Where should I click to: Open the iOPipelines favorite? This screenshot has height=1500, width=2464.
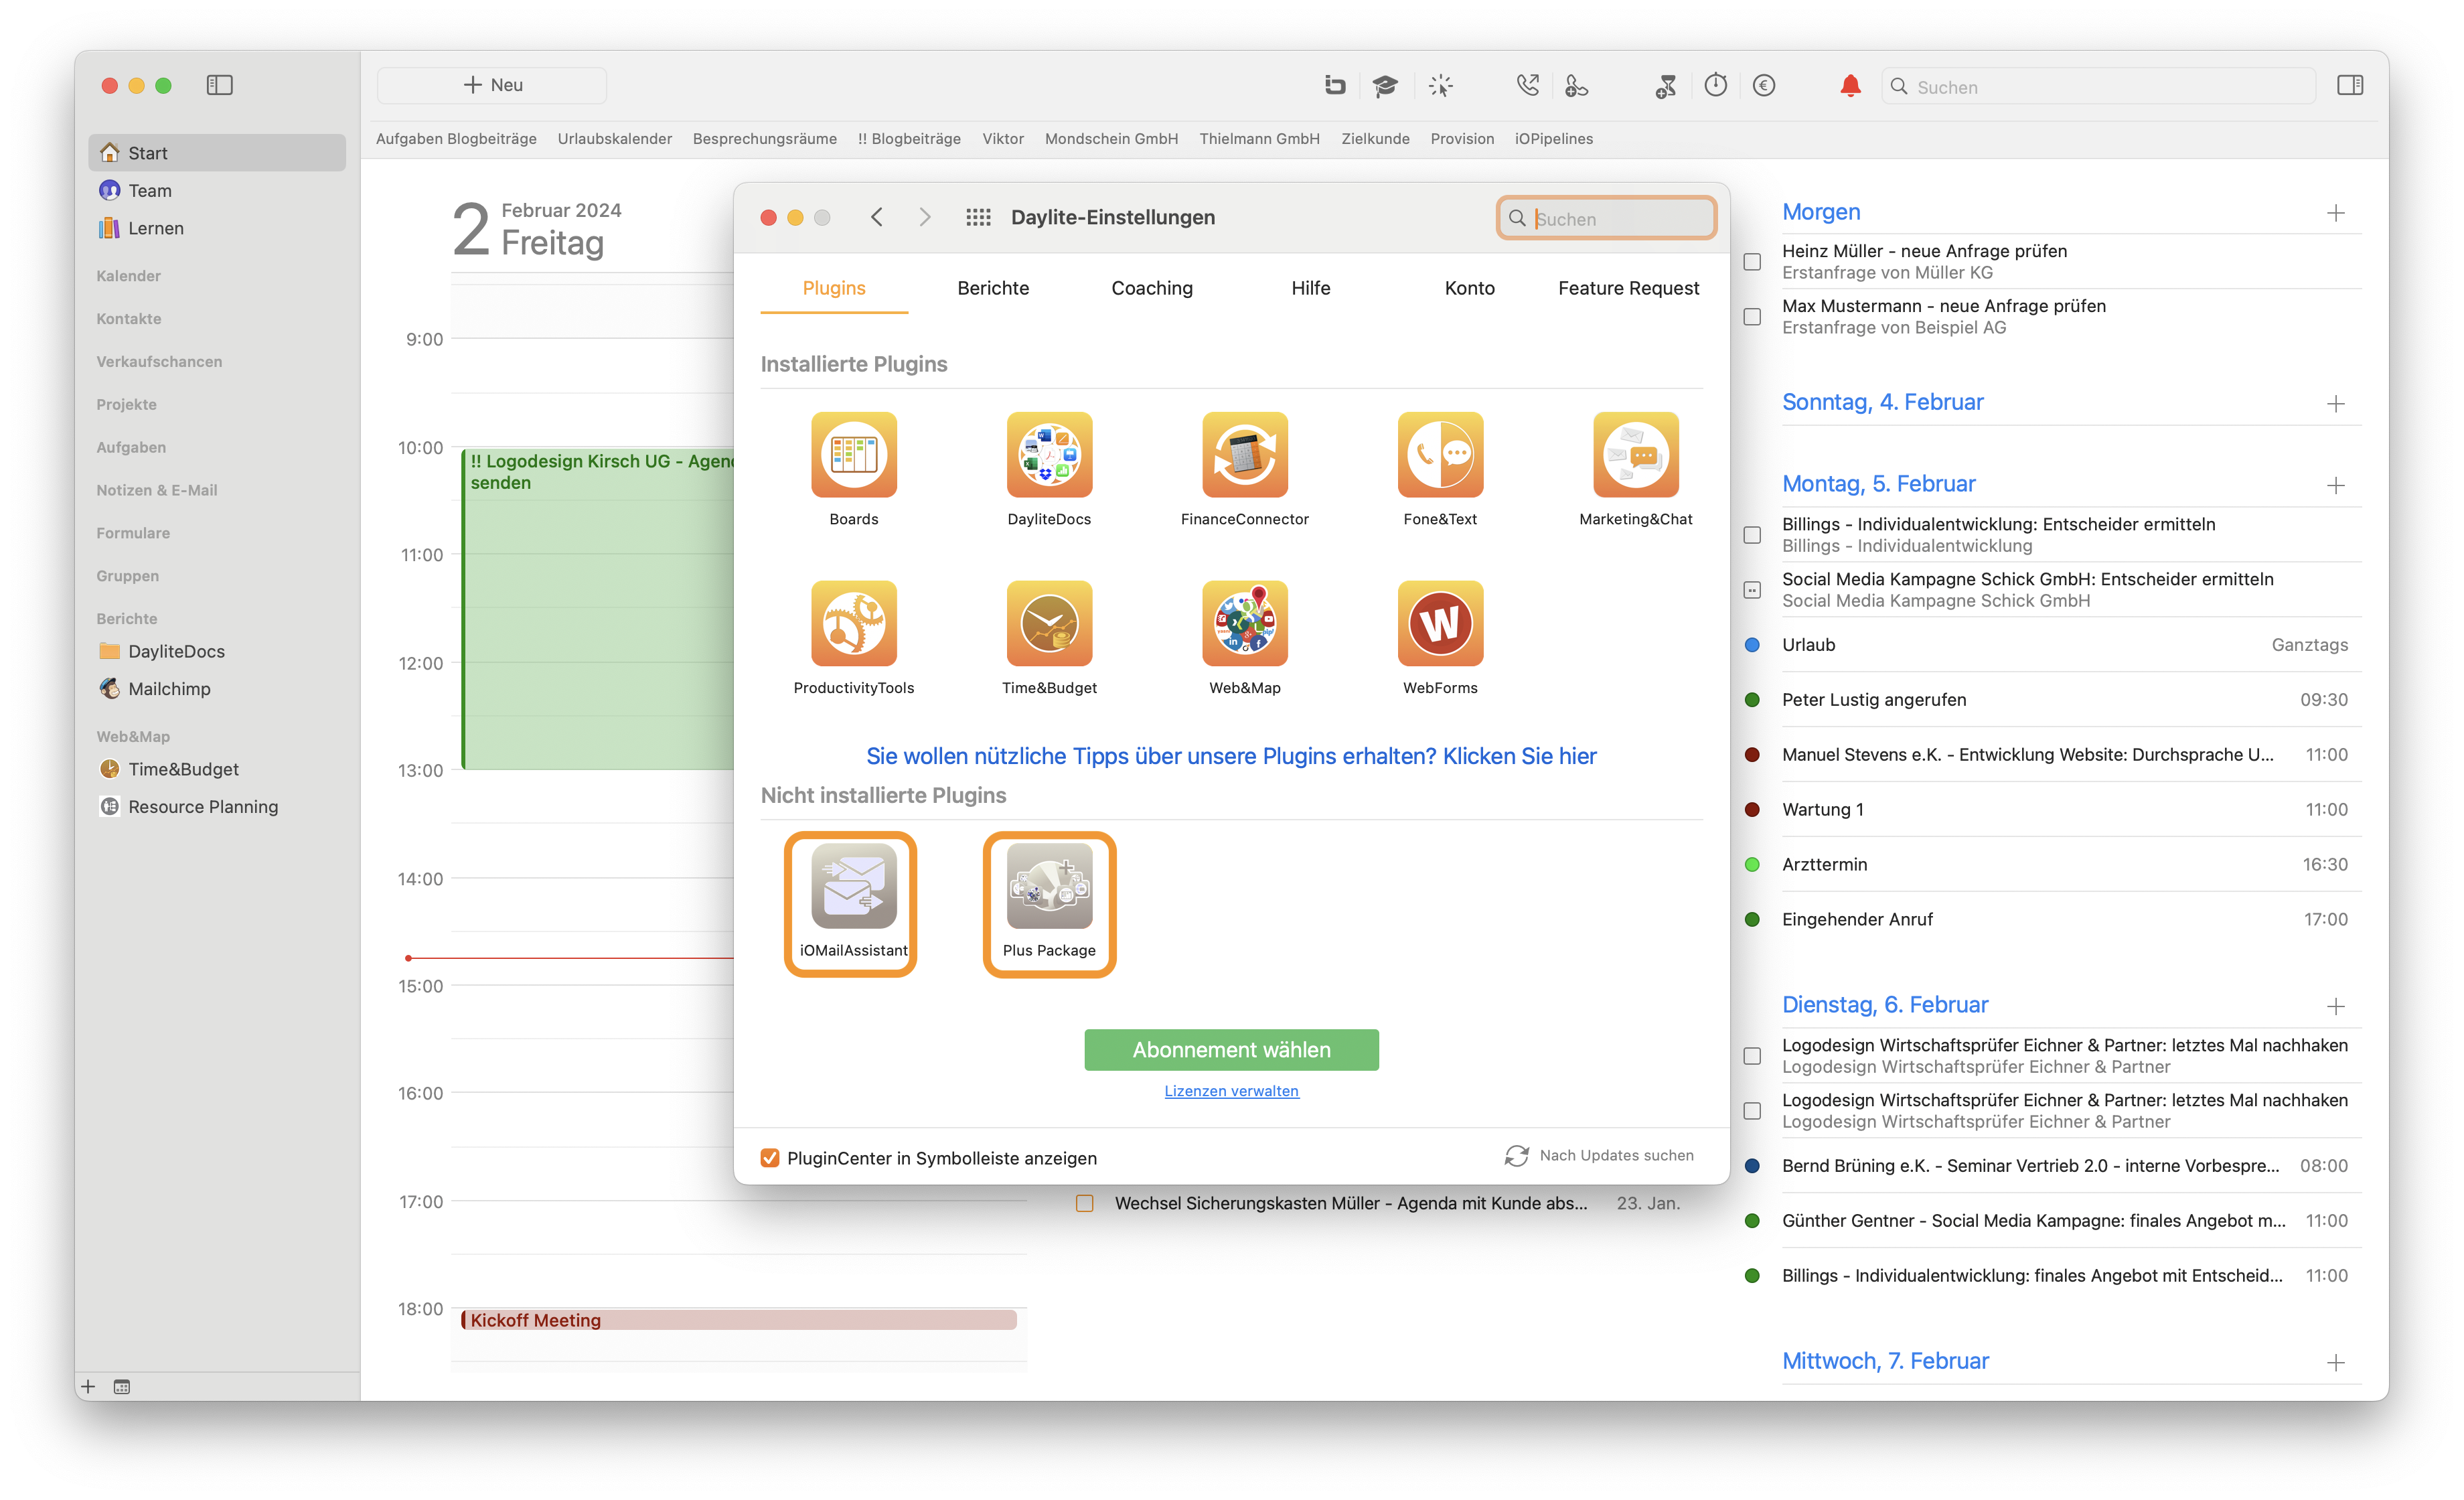1553,139
